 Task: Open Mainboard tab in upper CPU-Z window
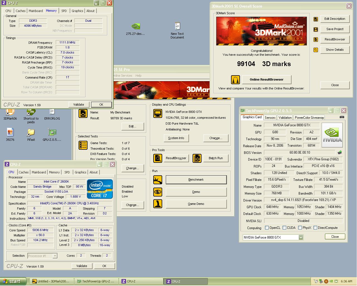pyautogui.click(x=36, y=11)
